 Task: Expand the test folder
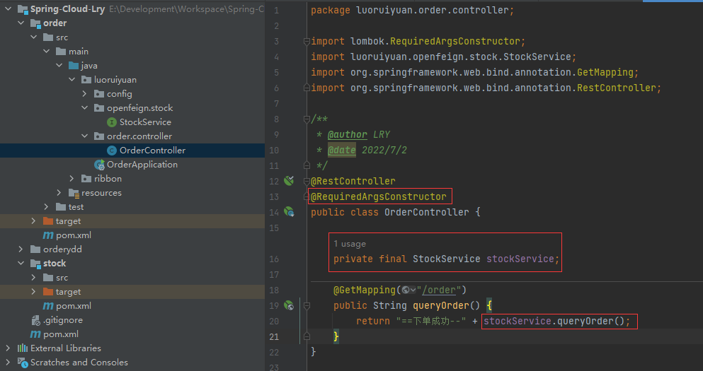tap(47, 207)
